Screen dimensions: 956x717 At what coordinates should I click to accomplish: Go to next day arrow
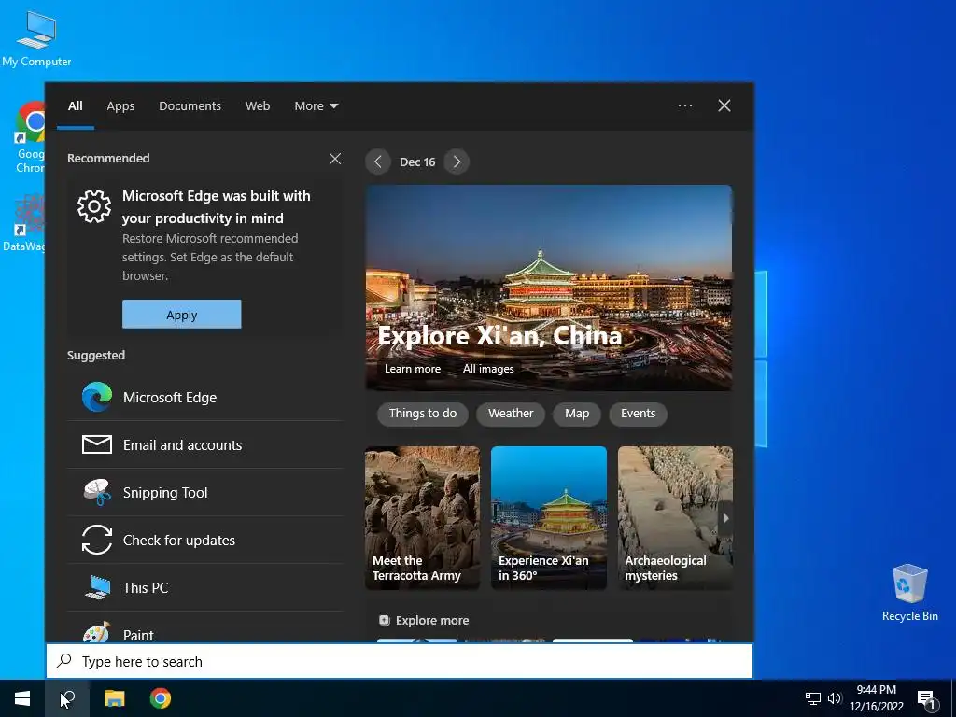(x=457, y=162)
